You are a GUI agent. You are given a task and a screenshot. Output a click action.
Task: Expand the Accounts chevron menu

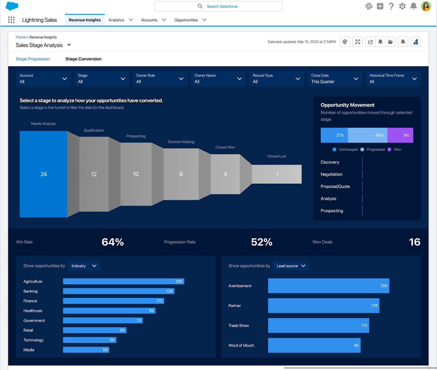[x=164, y=20]
